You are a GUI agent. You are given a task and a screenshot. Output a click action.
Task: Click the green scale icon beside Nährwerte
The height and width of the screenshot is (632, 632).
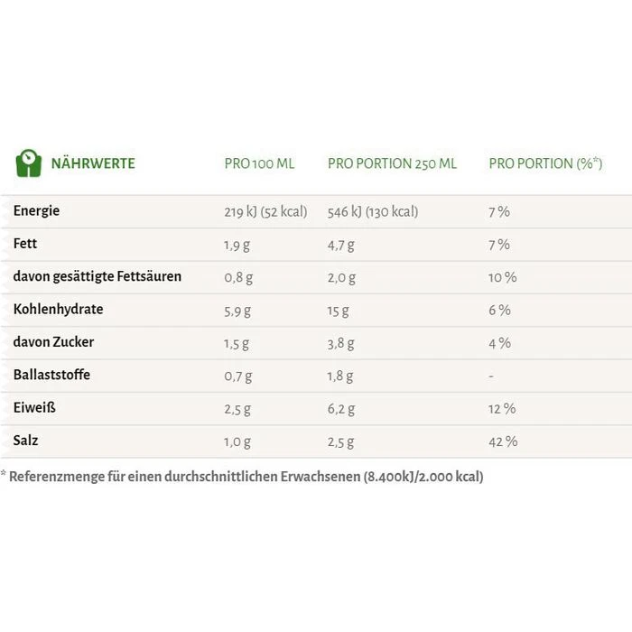point(28,163)
